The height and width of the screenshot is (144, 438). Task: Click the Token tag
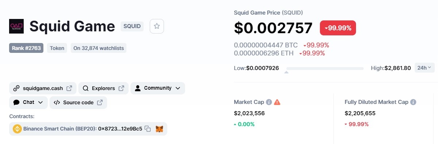coord(57,48)
